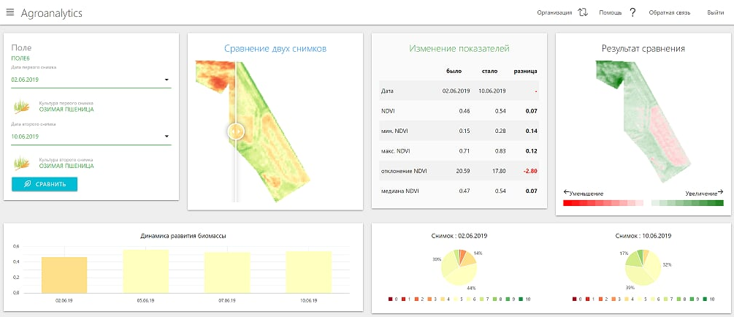The image size is (734, 317).
Task: Select the ПОЛЕ6 field name link
Action: tap(20, 58)
